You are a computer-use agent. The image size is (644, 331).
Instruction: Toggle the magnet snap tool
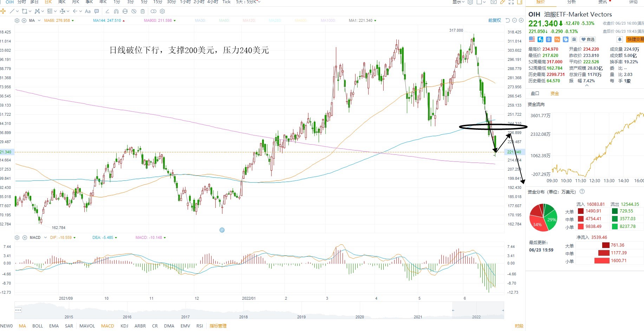pyautogui.click(x=116, y=11)
